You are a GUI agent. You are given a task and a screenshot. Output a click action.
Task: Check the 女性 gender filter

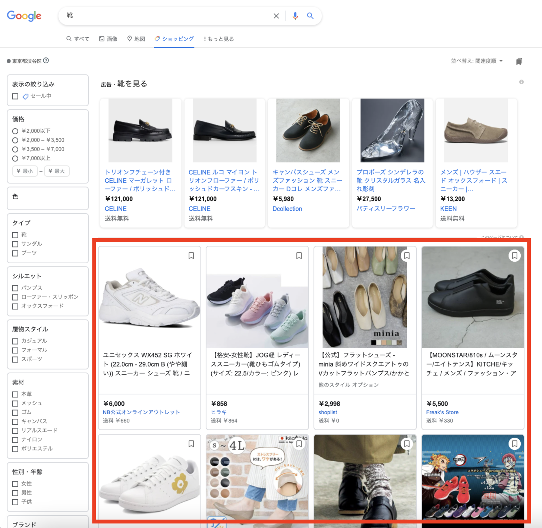(x=15, y=484)
